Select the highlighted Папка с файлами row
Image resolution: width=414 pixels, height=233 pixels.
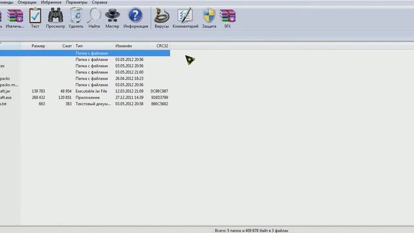[x=85, y=53]
